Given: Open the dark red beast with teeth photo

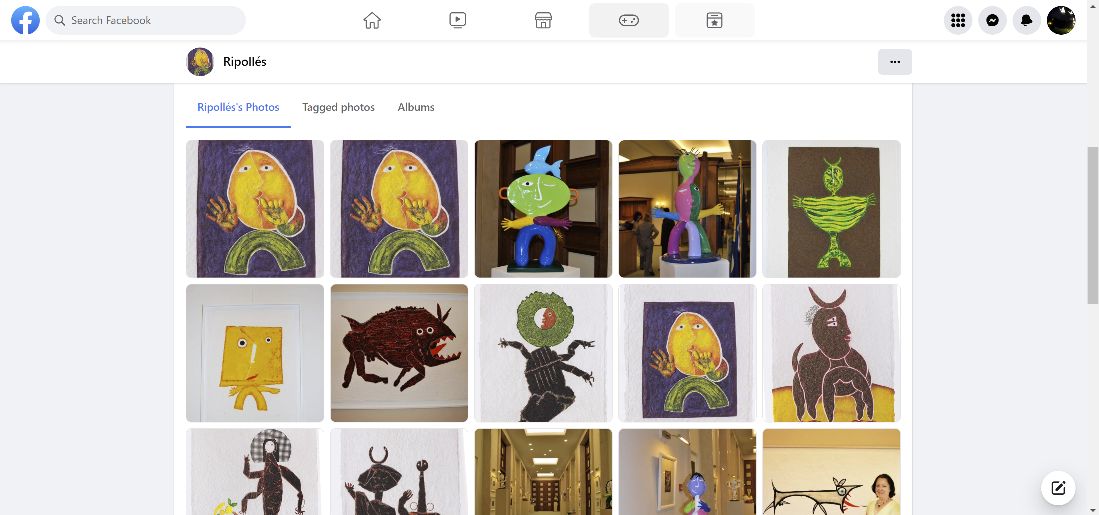Looking at the screenshot, I should [399, 353].
